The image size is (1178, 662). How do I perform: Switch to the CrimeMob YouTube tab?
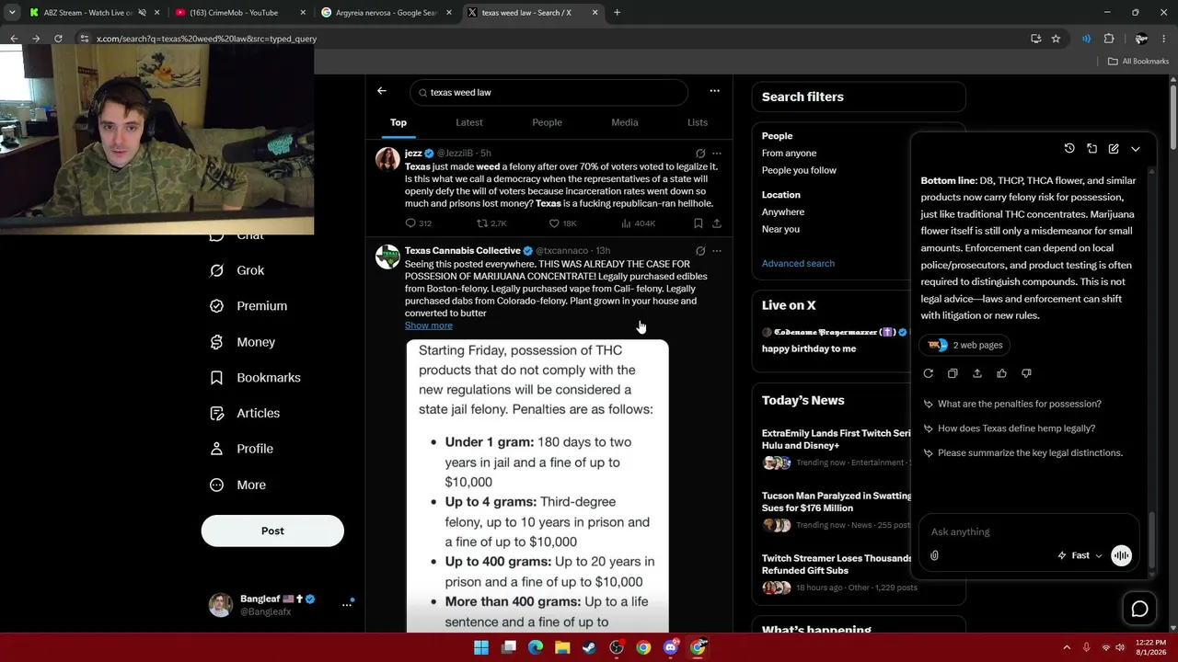coord(239,13)
